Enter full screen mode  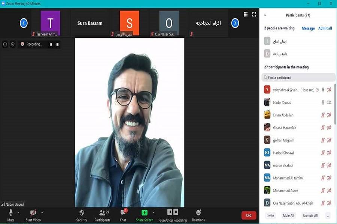coord(254,15)
